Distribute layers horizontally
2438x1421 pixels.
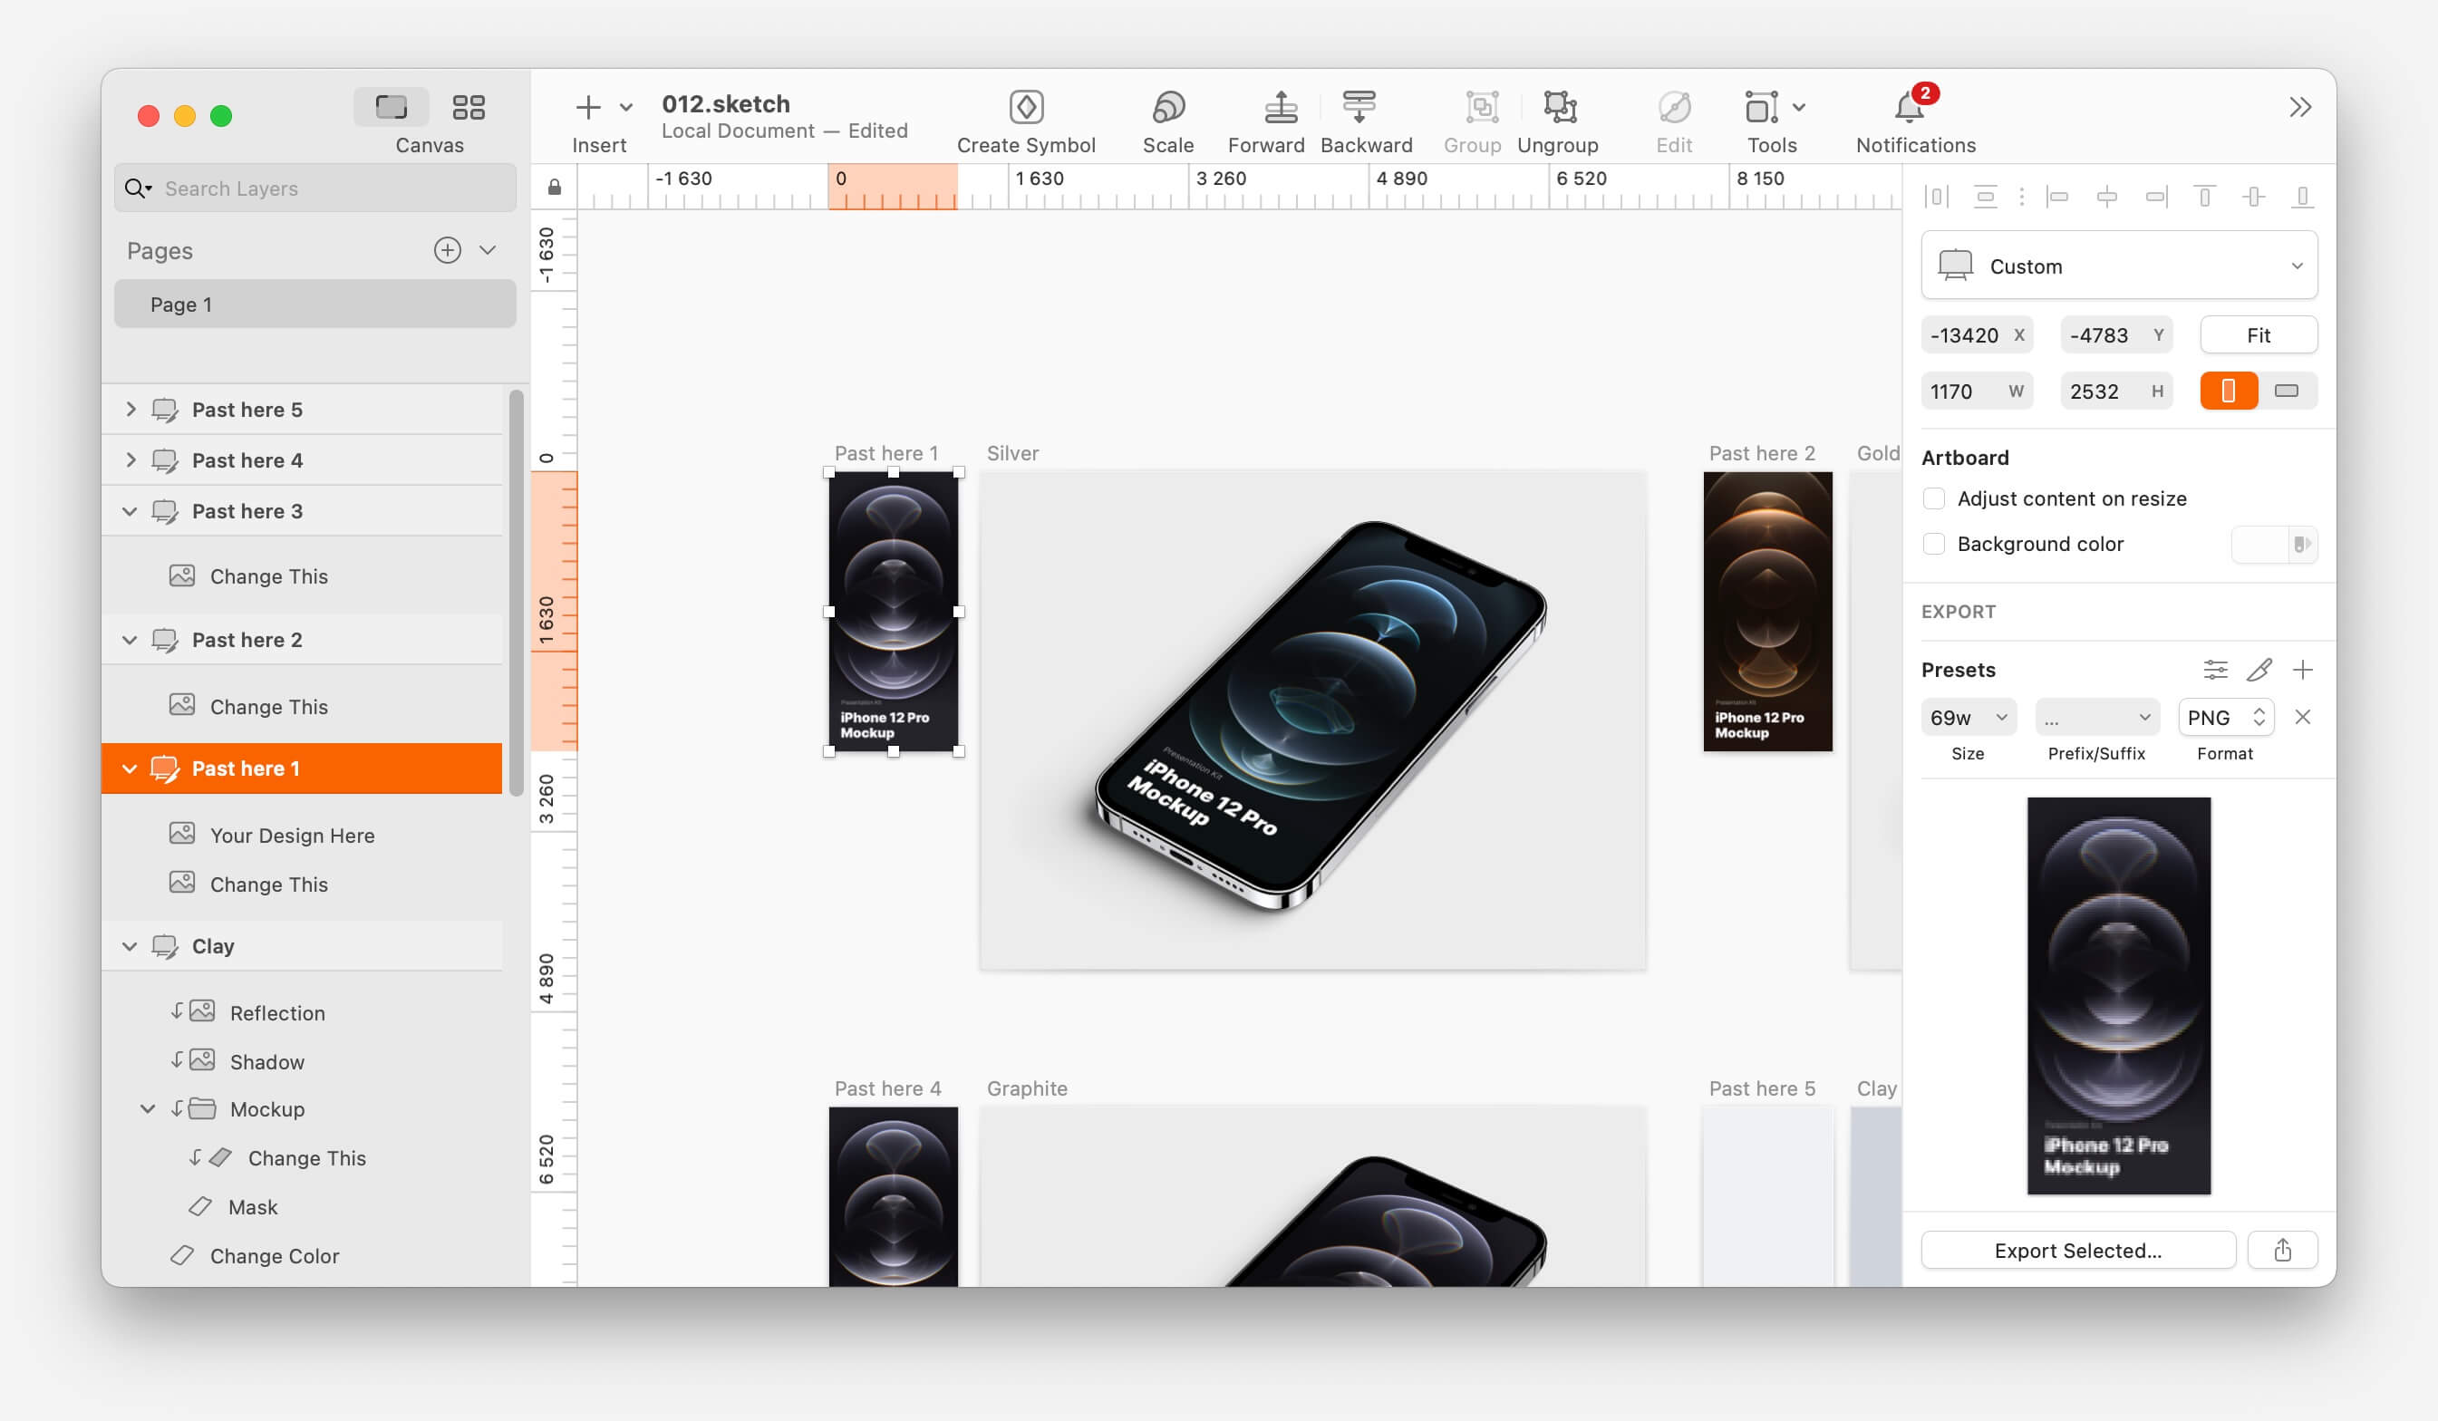click(x=1936, y=198)
